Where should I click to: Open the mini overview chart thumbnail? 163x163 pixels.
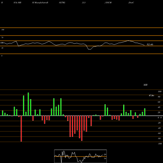point(81,156)
